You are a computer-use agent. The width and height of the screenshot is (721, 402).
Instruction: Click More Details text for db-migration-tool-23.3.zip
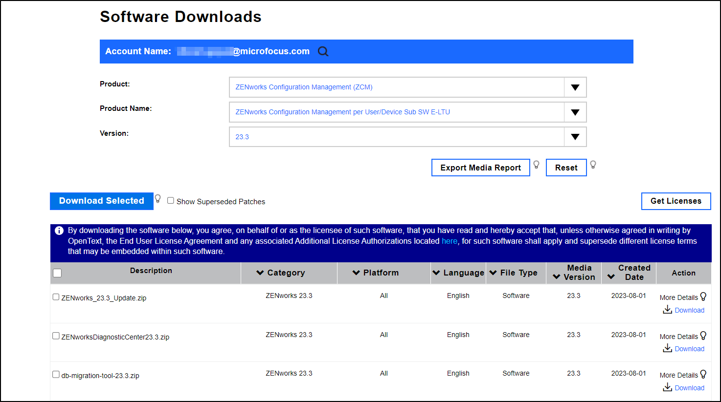click(x=679, y=375)
